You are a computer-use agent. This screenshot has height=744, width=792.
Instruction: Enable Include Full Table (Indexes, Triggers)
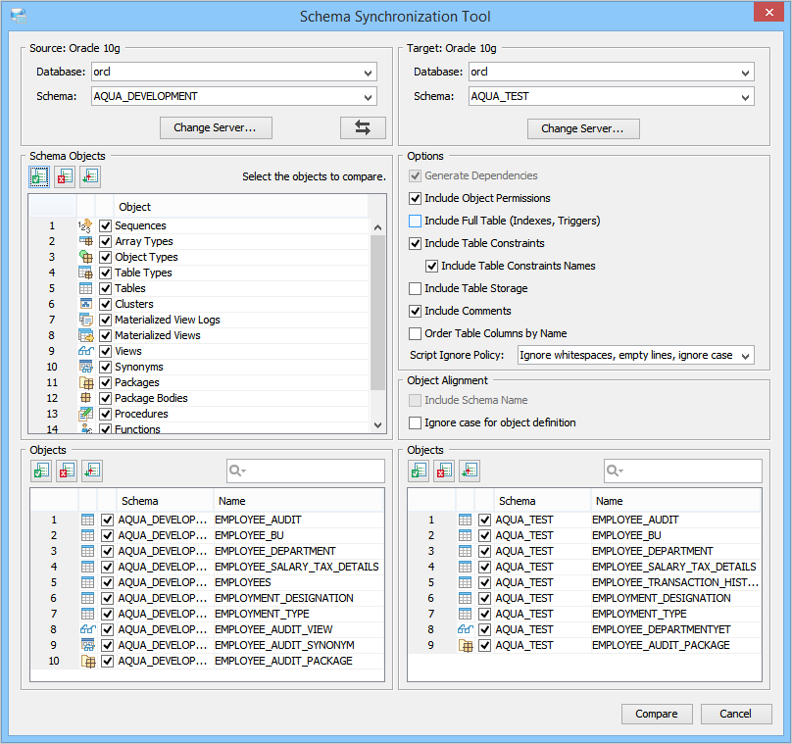415,221
